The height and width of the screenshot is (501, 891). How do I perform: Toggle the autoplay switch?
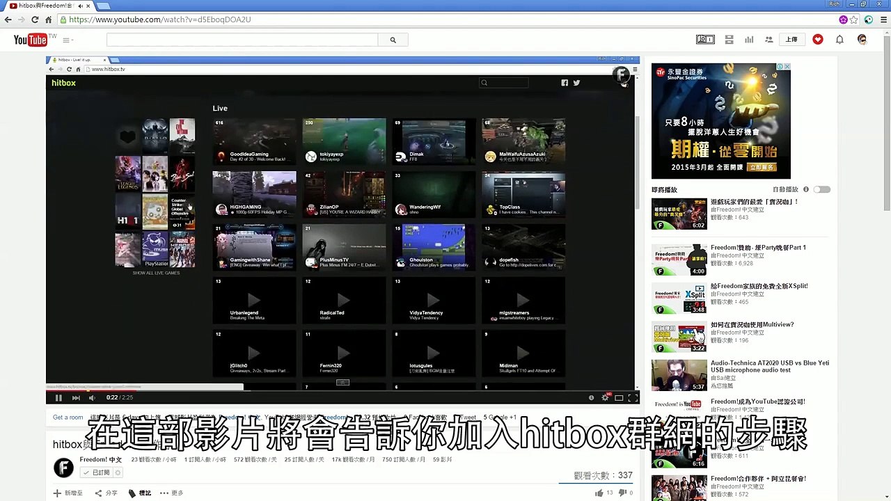coord(822,189)
